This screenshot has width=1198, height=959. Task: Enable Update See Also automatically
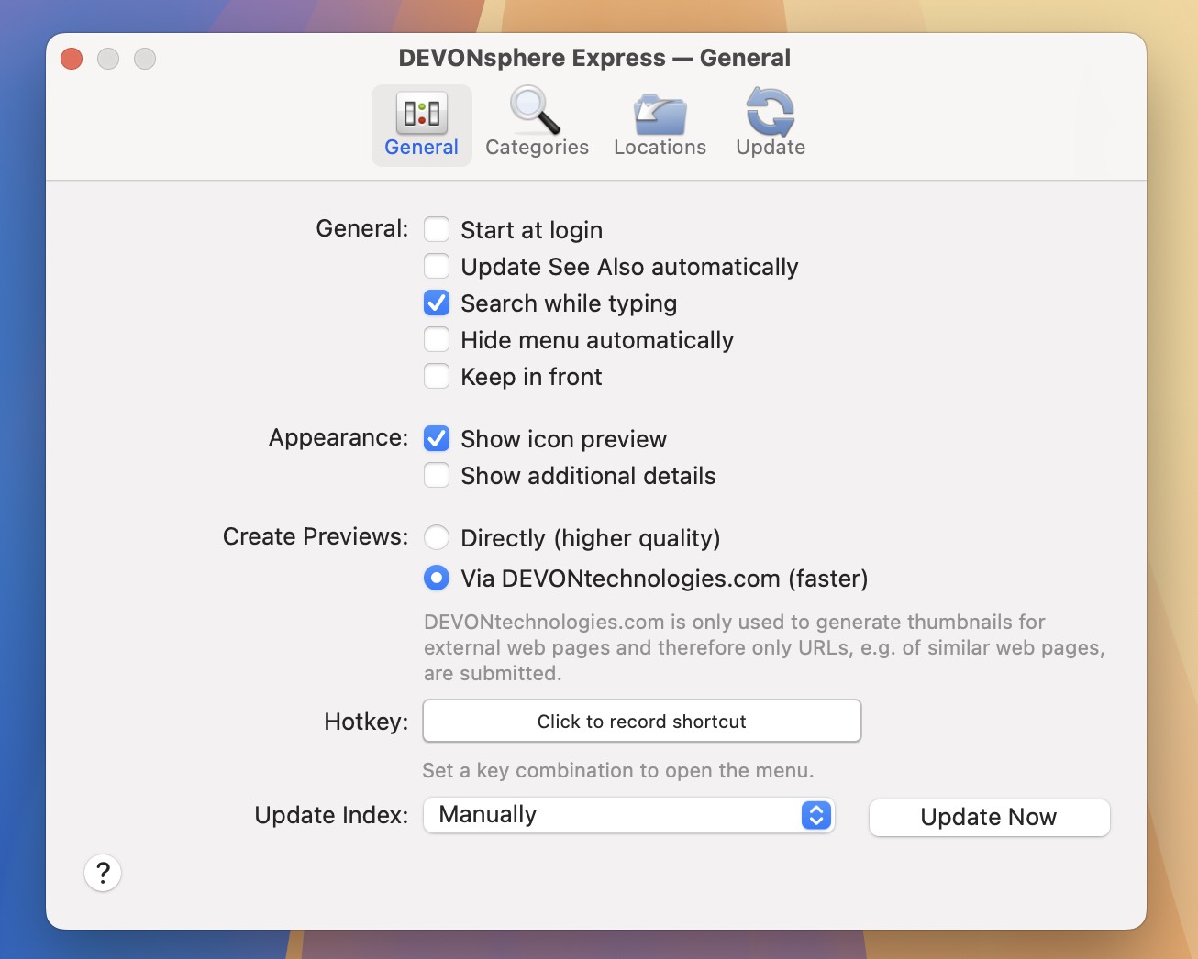[x=437, y=266]
